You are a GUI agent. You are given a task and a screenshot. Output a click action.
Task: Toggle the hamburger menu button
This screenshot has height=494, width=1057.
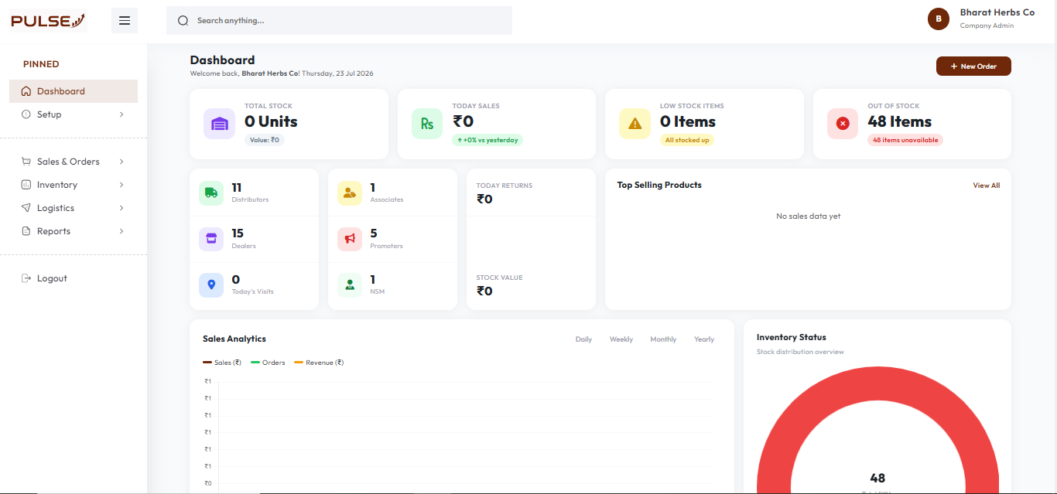[125, 20]
